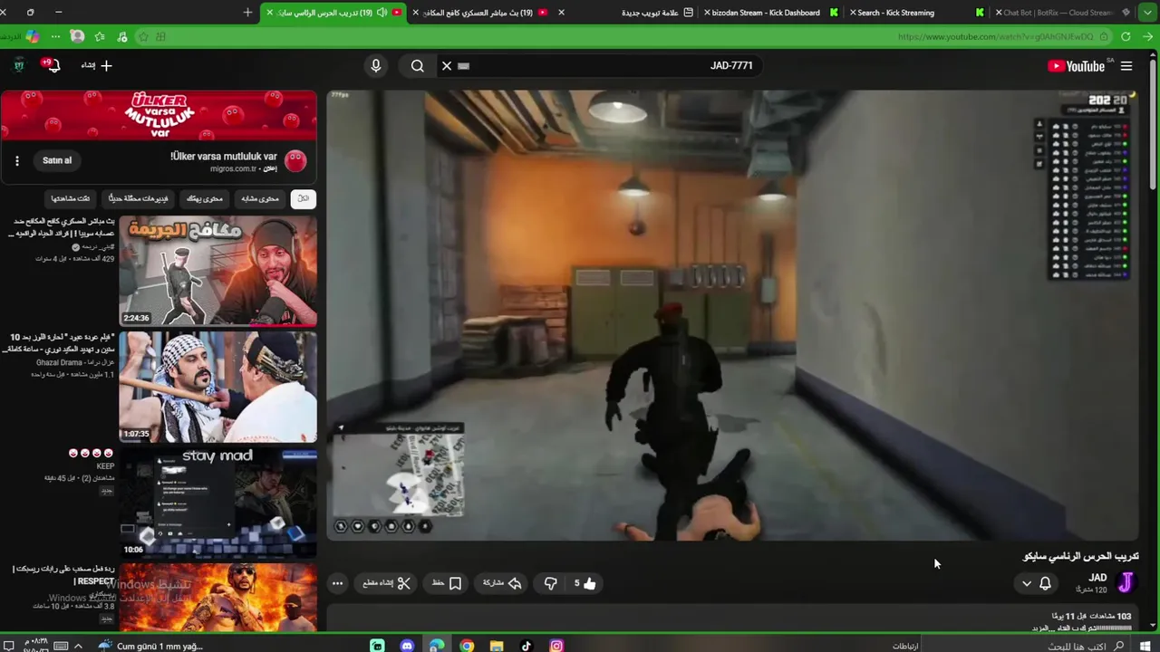Open the Ülker ad options three-dot menu
The image size is (1160, 652).
[x=16, y=160]
